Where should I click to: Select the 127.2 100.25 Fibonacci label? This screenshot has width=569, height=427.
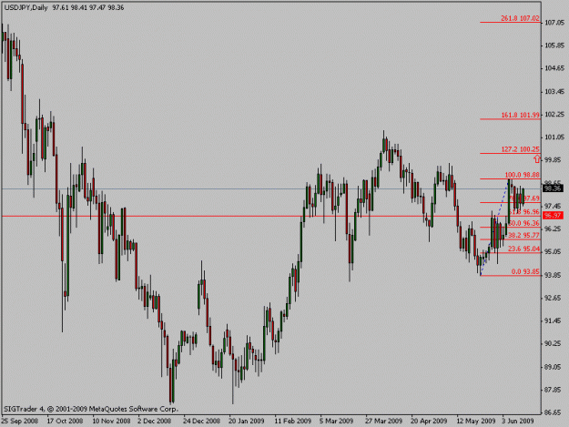(x=521, y=149)
